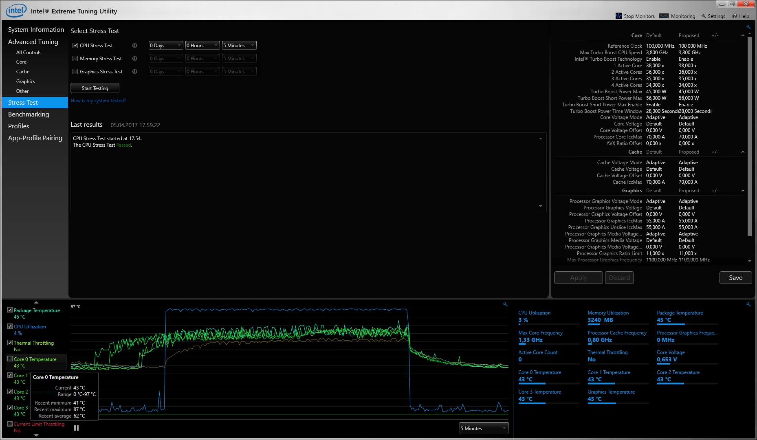
Task: Open CPU test Days dropdown
Action: point(166,46)
